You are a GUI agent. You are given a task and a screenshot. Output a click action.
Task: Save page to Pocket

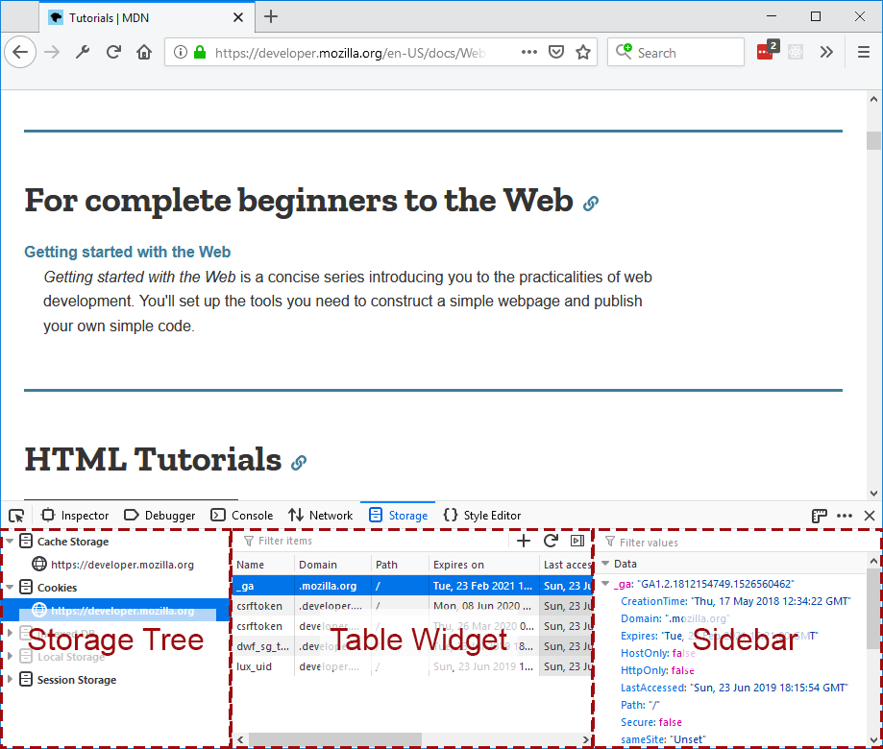pos(556,53)
